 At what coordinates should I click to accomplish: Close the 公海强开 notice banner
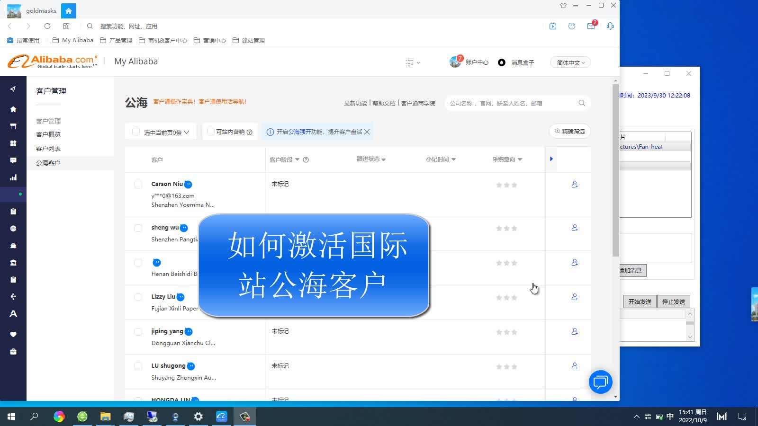367,132
